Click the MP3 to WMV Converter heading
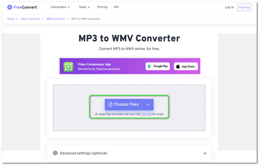Image resolution: width=259 pixels, height=165 pixels. pyautogui.click(x=129, y=38)
